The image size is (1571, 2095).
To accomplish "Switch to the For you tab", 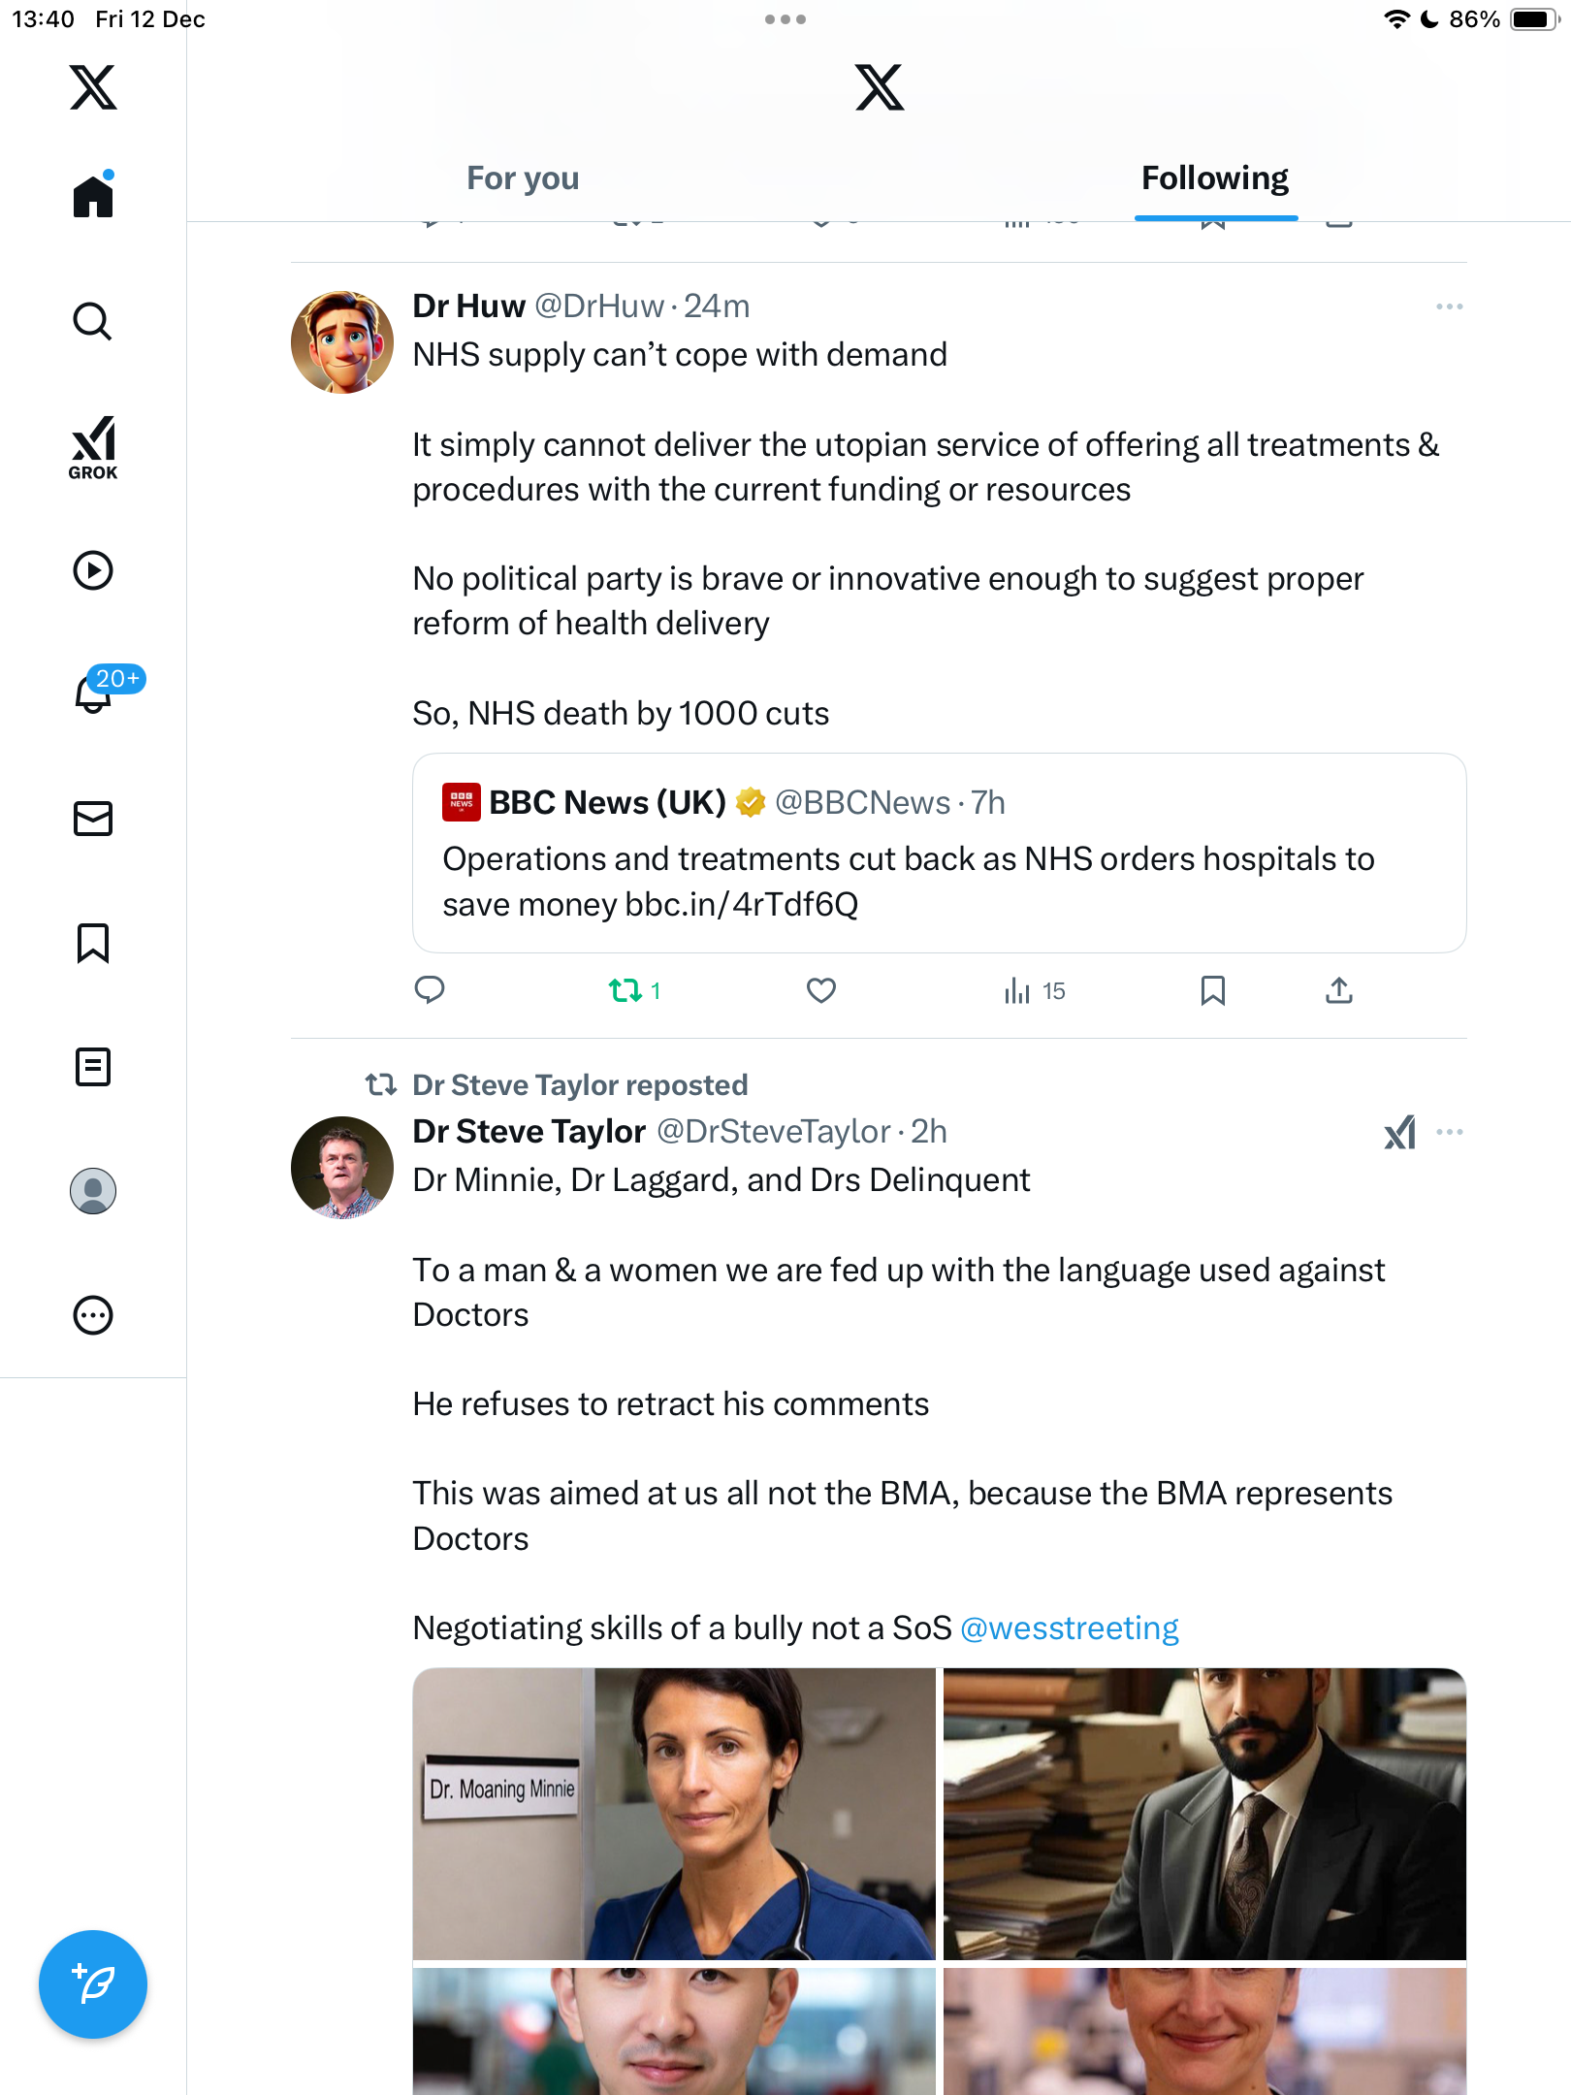I will (523, 178).
